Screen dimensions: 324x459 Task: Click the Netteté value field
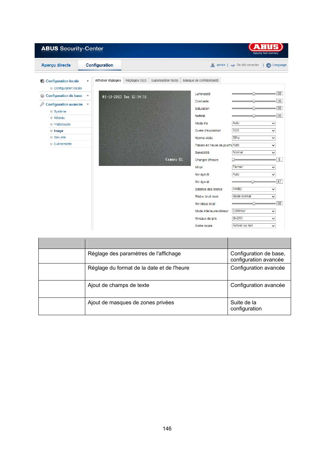pos(280,116)
